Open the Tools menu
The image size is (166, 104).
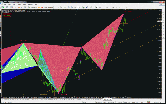[24, 4]
